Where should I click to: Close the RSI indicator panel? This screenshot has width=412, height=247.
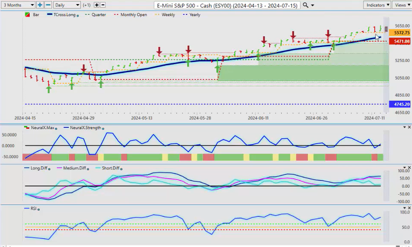click(x=409, y=208)
